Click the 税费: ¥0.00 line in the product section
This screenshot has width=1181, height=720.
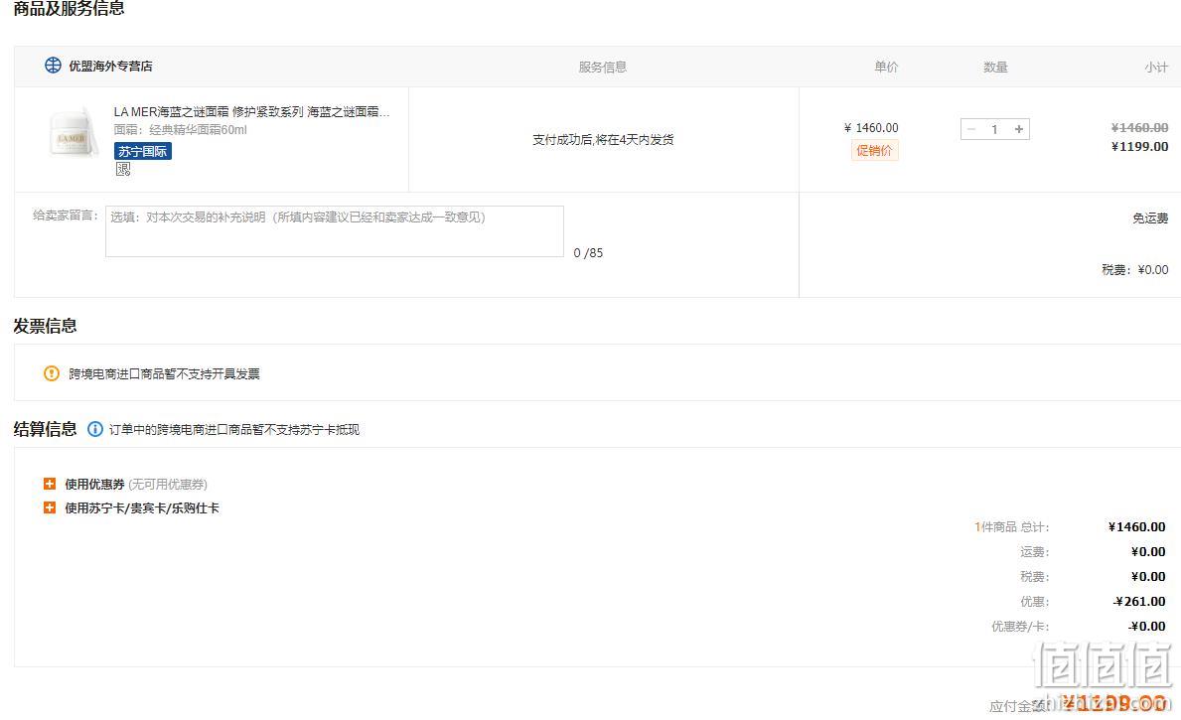pos(1135,269)
